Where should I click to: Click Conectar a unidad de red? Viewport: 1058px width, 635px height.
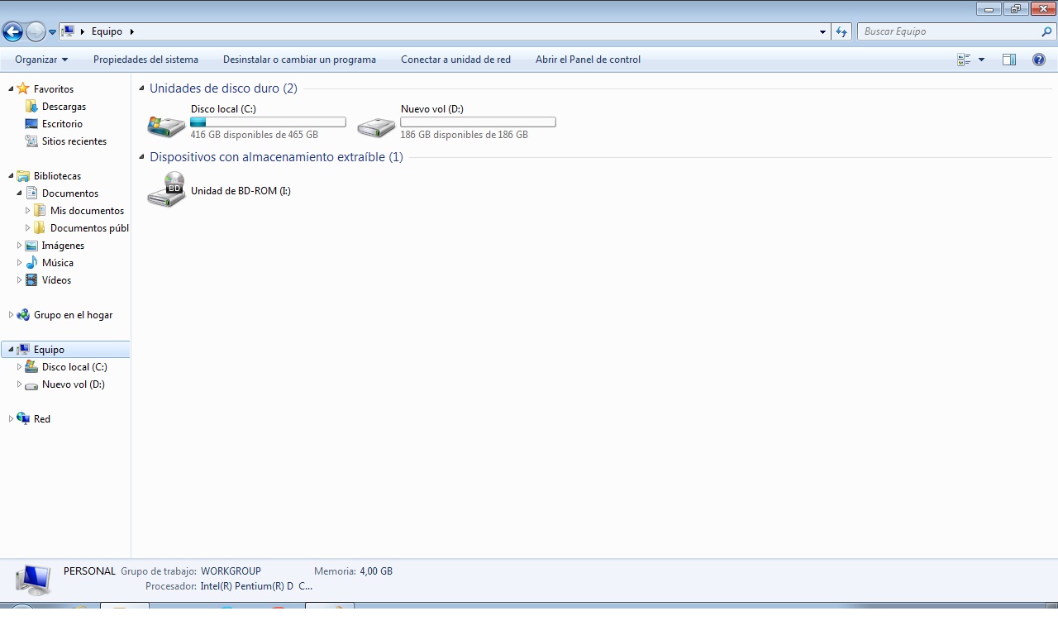455,60
